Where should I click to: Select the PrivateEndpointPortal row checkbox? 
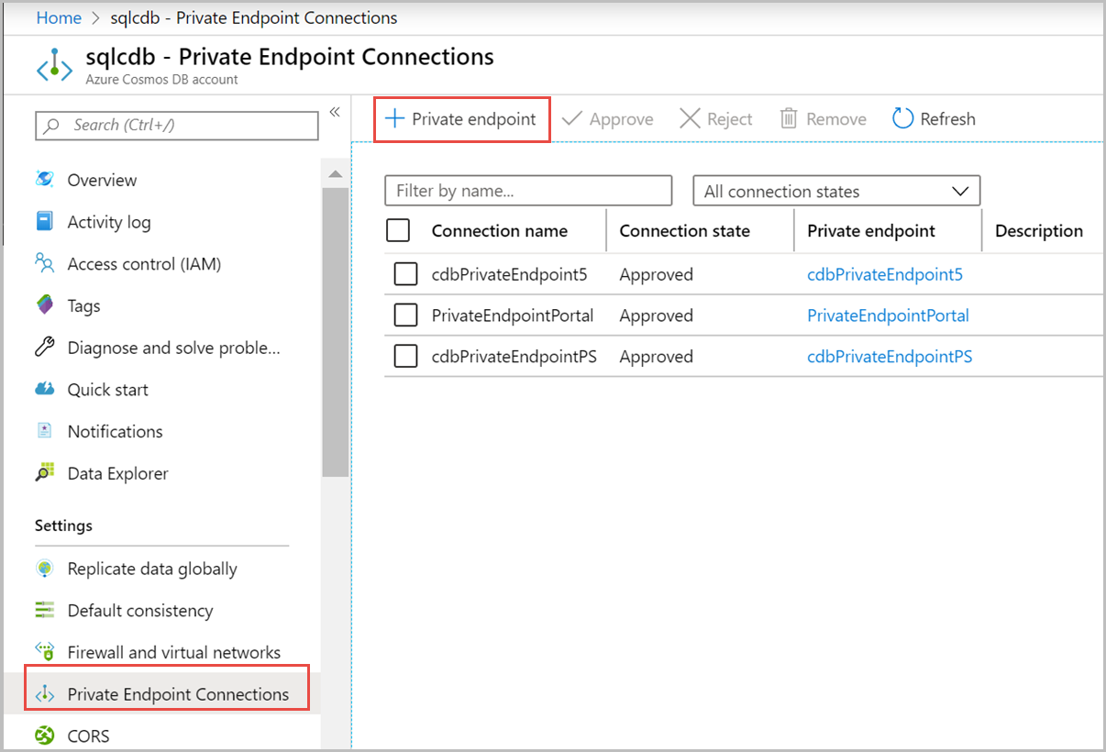click(x=405, y=315)
